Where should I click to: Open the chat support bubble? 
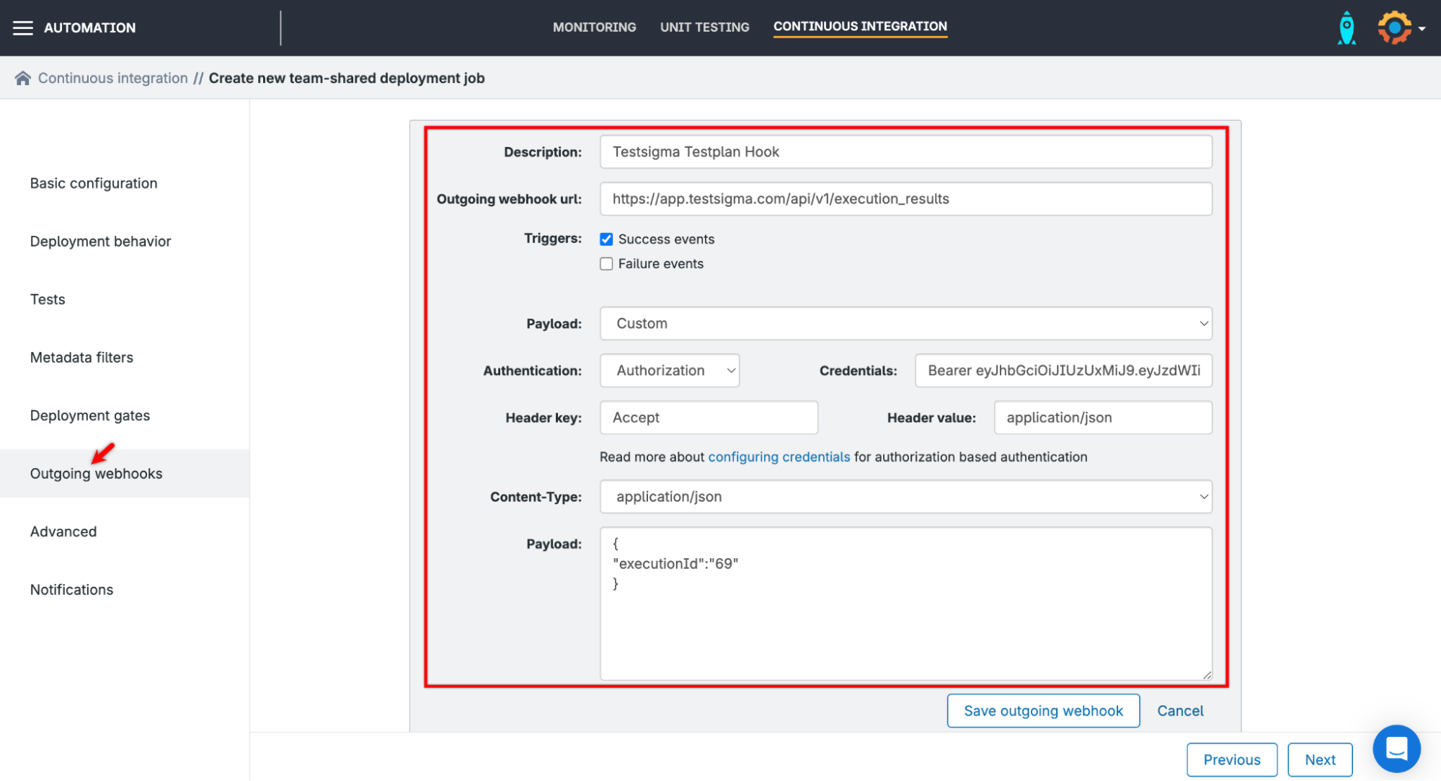coord(1396,749)
